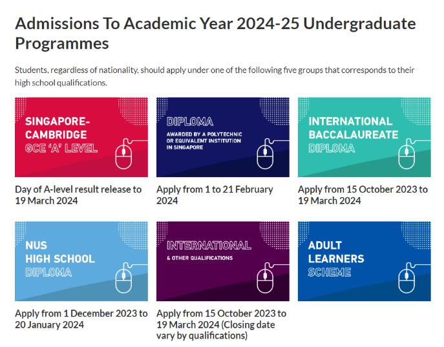Click mouse icon on NUS High School card

click(x=125, y=280)
